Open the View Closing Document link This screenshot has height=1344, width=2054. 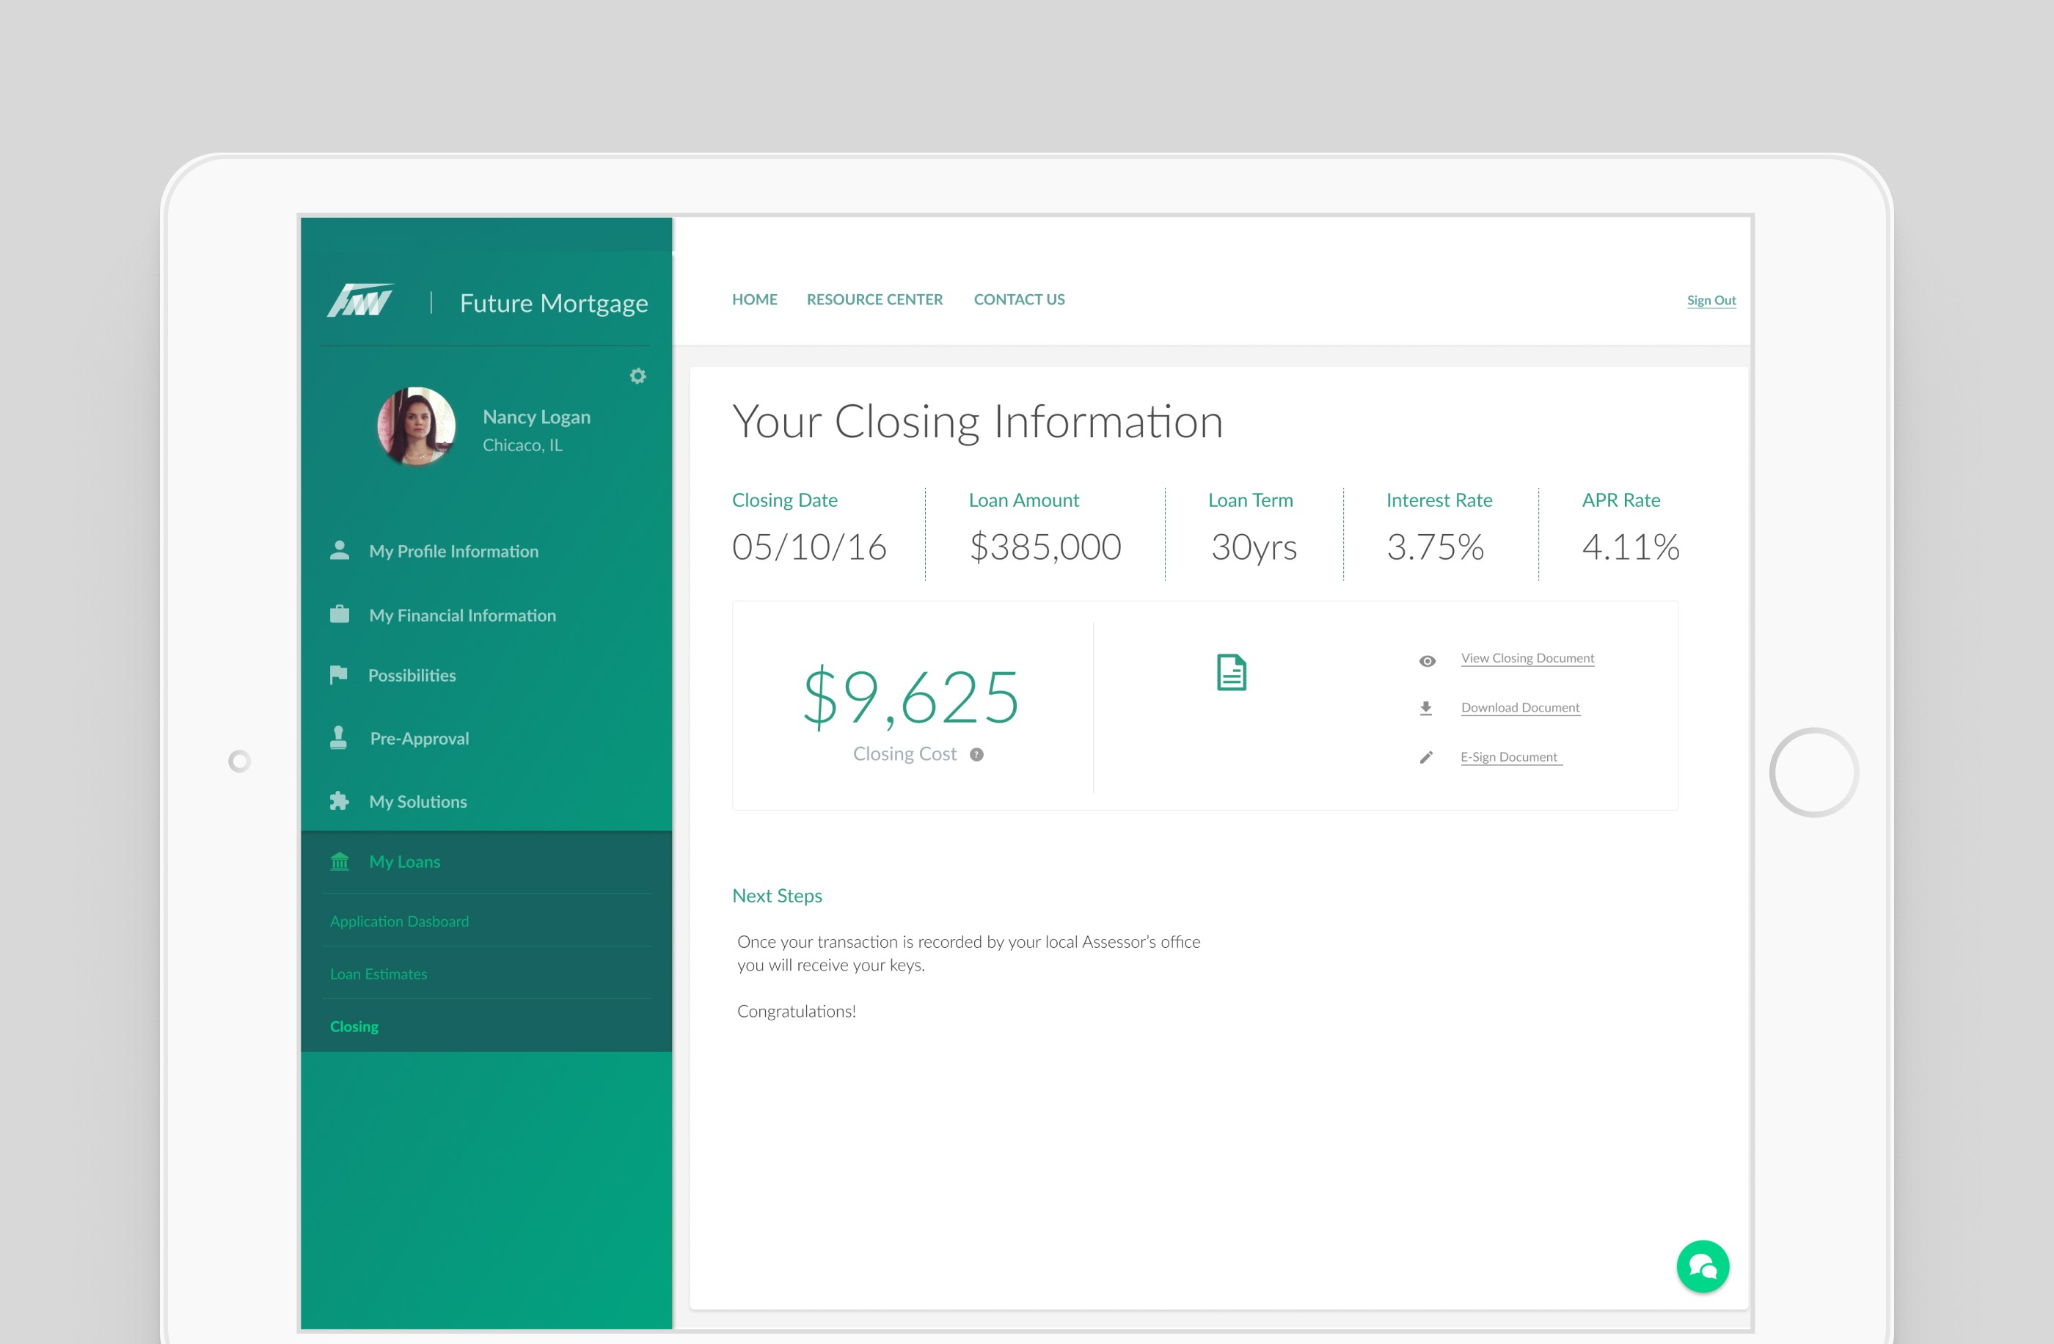[x=1527, y=658]
